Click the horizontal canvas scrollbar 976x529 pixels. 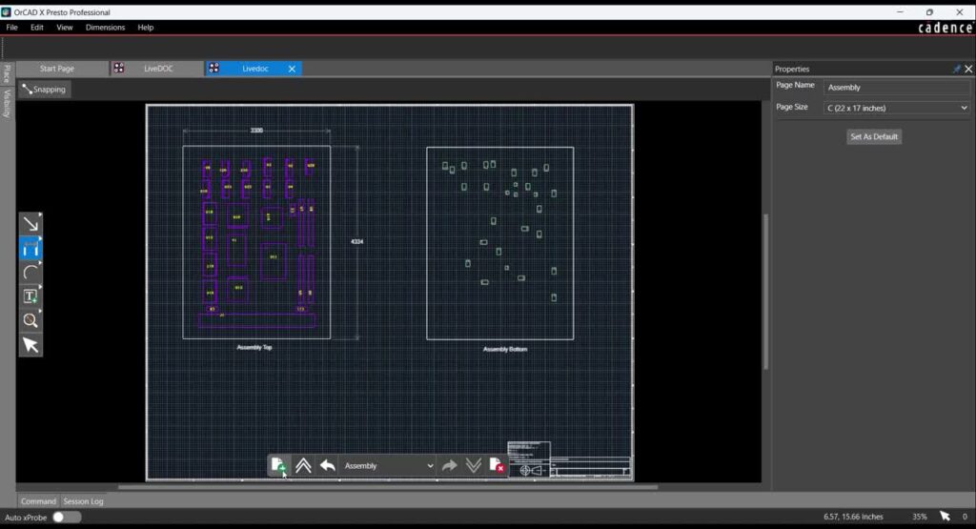pyautogui.click(x=387, y=487)
